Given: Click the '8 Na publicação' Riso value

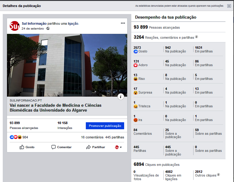Looking at the screenshot, I should [176, 77].
